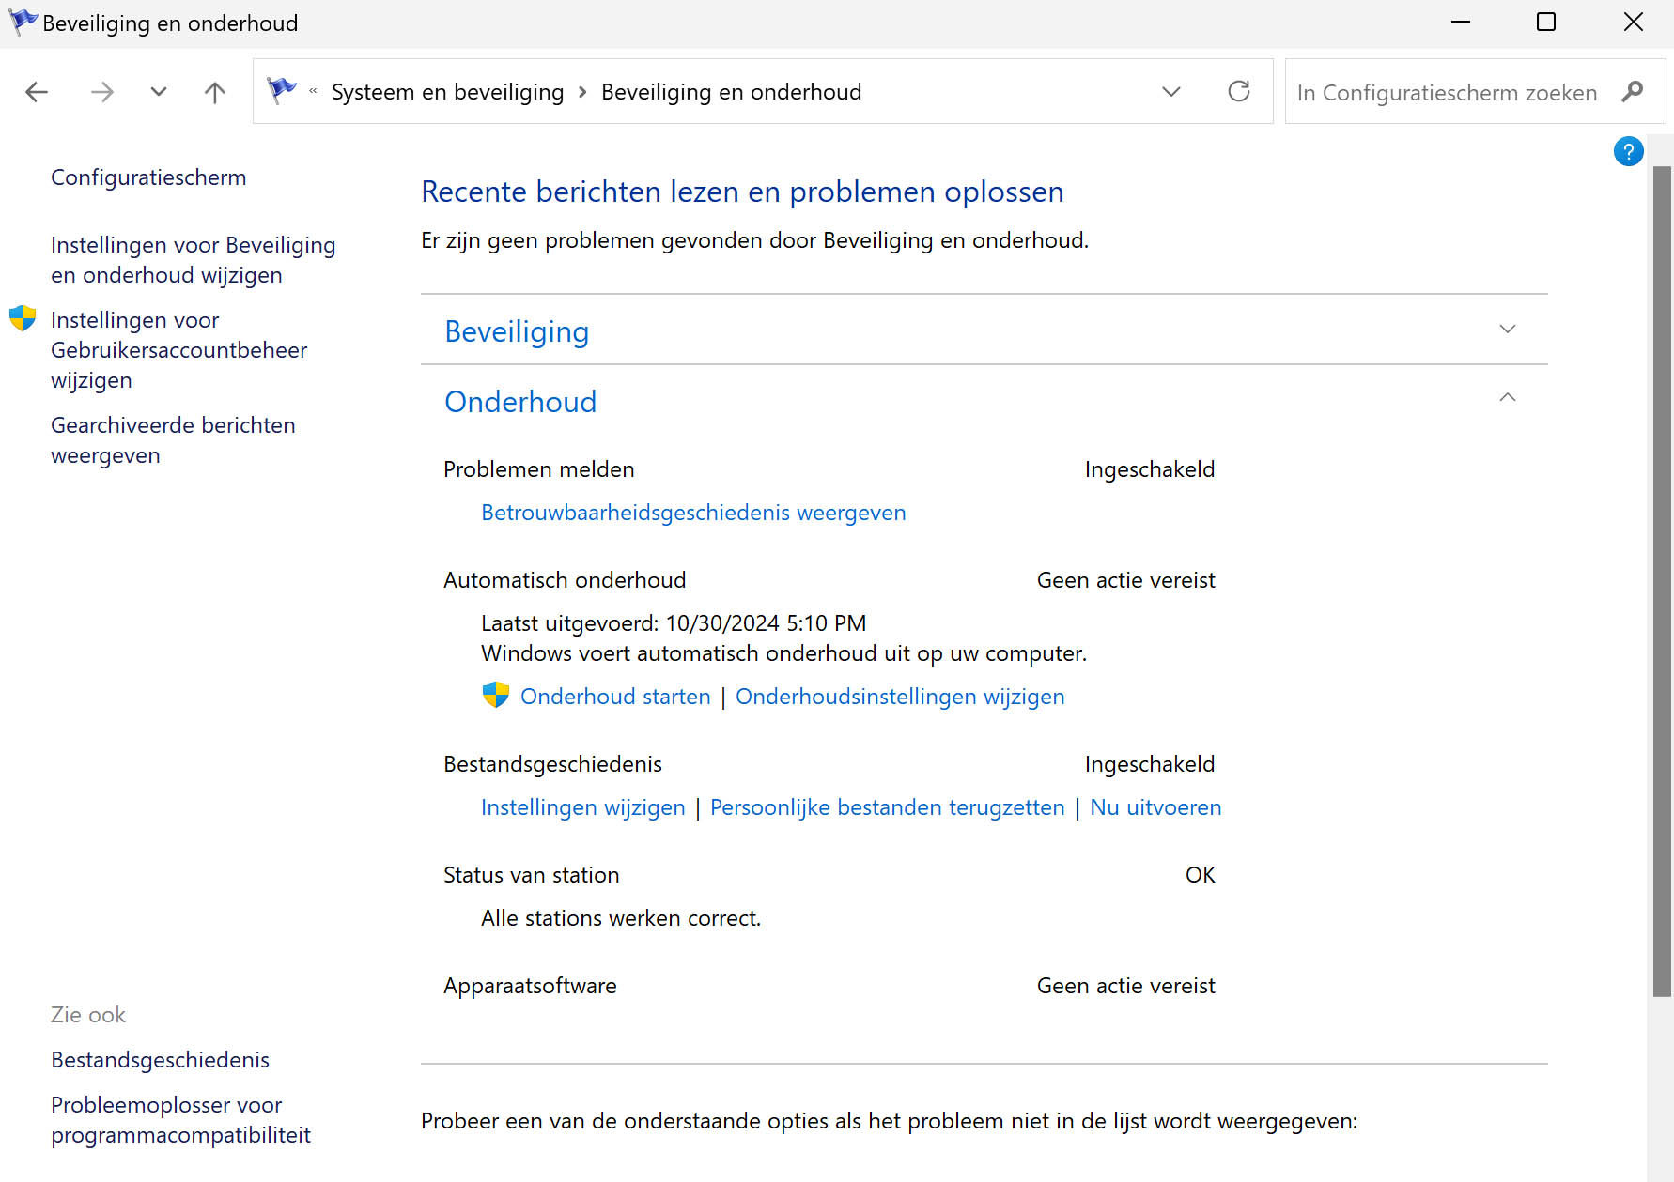
Task: Click shield icon beside 'Onderhoud starten'
Action: 495,695
